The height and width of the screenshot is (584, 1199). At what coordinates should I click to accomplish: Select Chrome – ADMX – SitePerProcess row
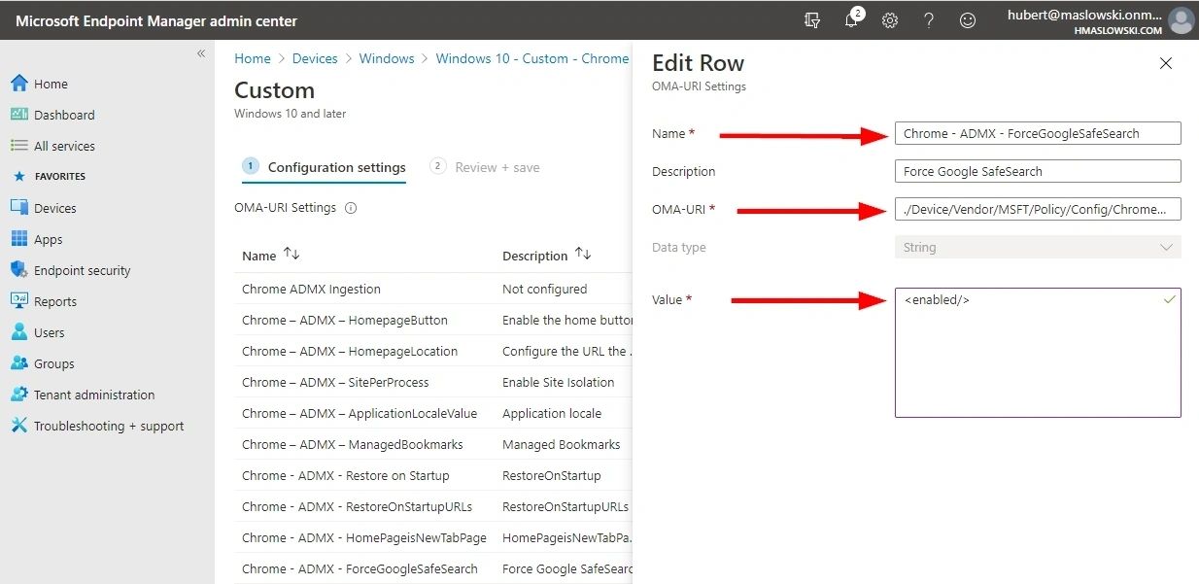point(432,382)
